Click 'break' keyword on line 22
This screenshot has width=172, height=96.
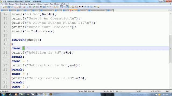pyautogui.click(x=17, y=57)
